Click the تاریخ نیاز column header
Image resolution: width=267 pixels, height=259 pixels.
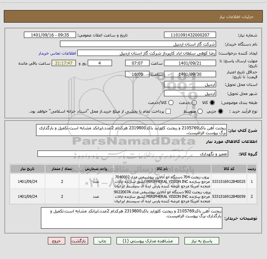tap(27, 169)
